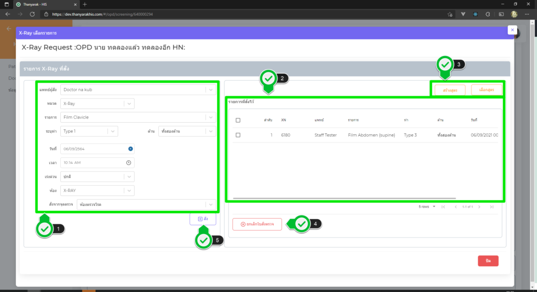Open the Film Clicle item dropdown

210,117
